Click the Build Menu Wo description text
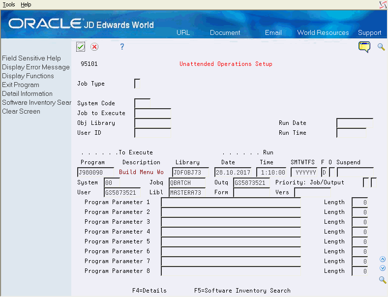Viewport: 388px width, 297px height. [x=141, y=172]
